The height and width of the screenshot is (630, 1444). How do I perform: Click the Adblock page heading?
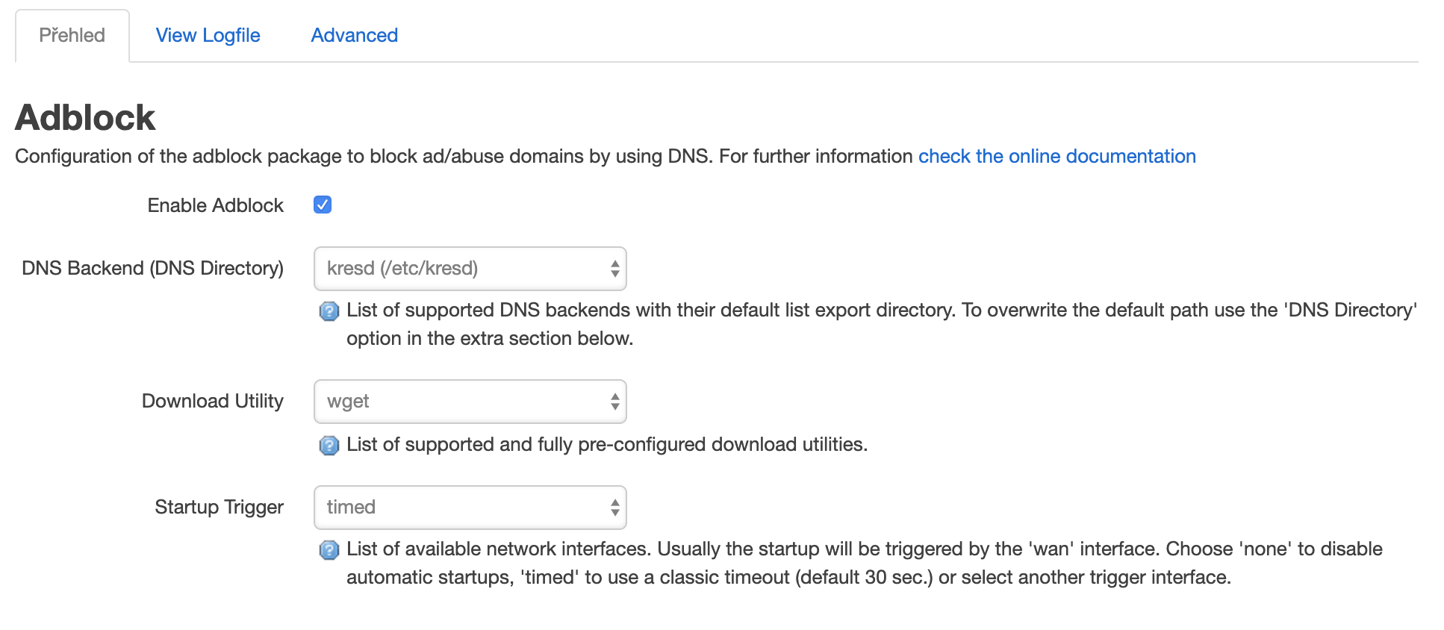tap(85, 117)
